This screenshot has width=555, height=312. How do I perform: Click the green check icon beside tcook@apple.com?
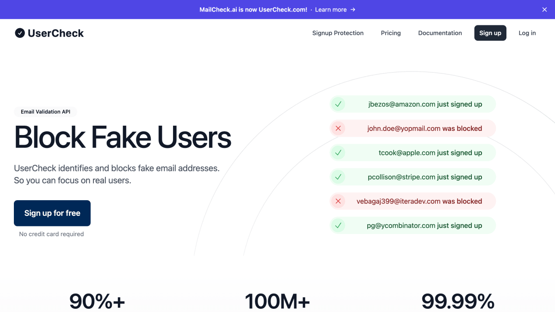(338, 153)
